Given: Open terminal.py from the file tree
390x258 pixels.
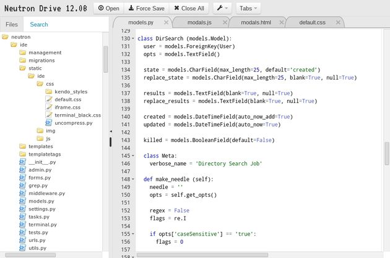Looking at the screenshot, I should tap(43, 225).
